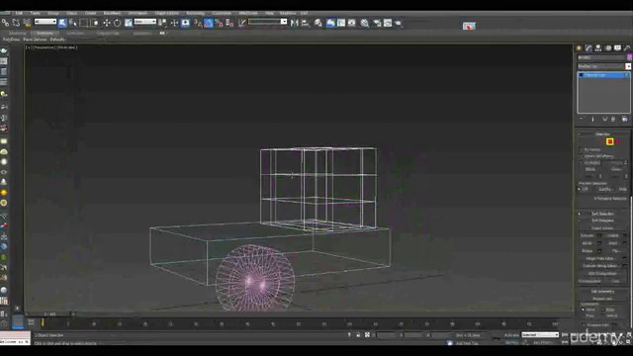Open the selection filter dropdown
Image resolution: width=633 pixels, height=356 pixels.
tap(45, 22)
